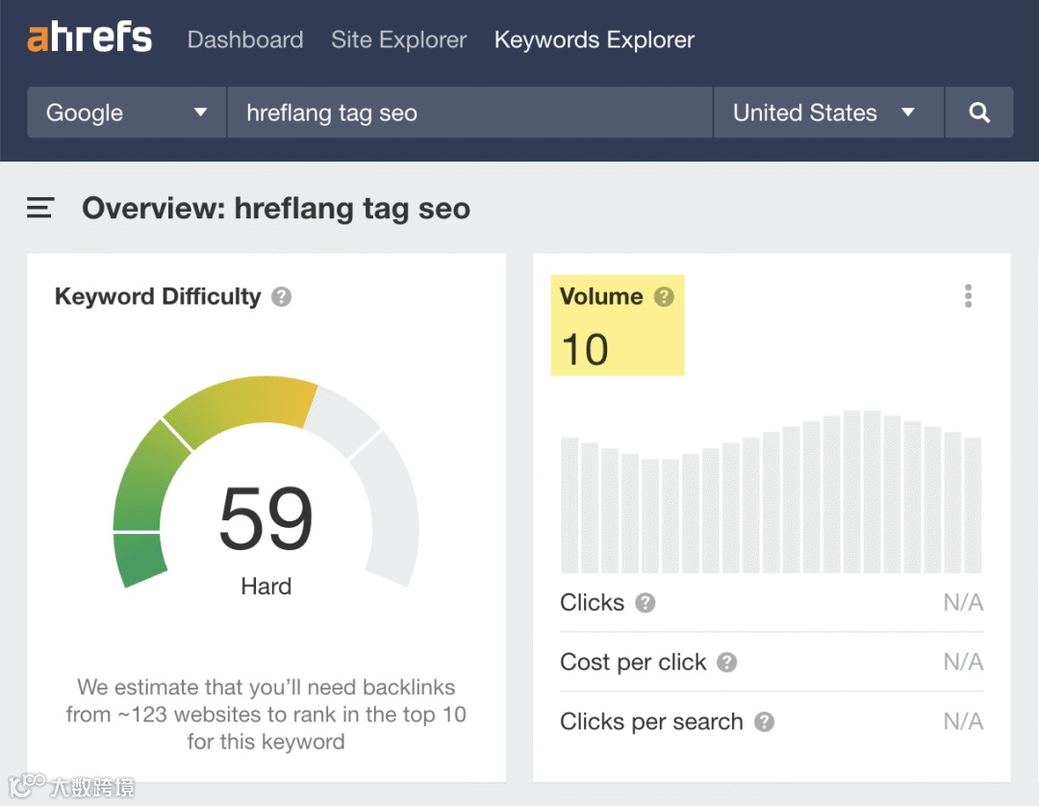Go to the Dashboard tab
This screenshot has height=806, width=1039.
click(x=245, y=40)
